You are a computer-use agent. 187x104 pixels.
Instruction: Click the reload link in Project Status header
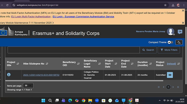point(171,64)
